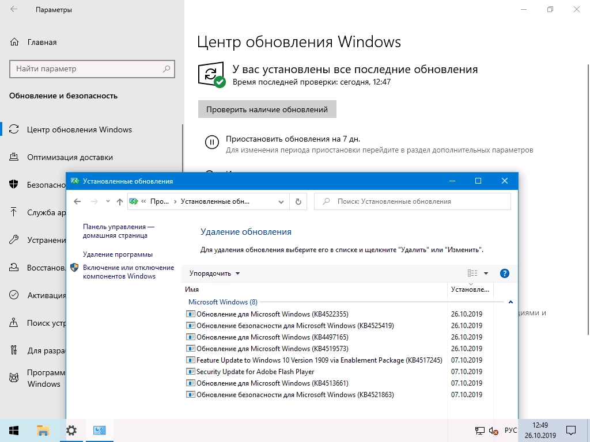Click the Восстановление sidebar icon
This screenshot has height=442, width=590.
click(14, 267)
